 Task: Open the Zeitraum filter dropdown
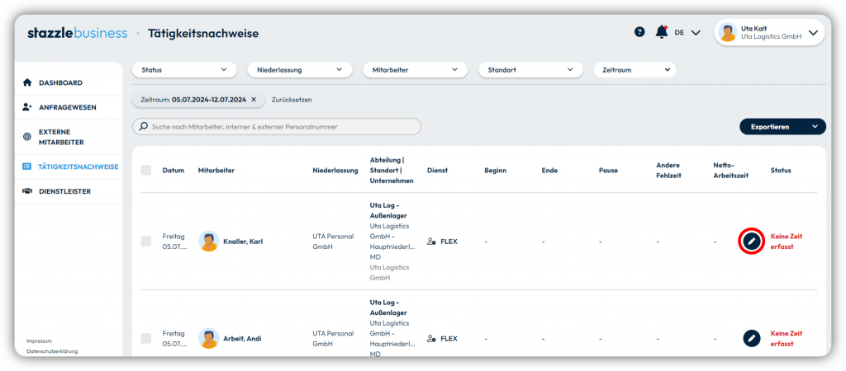[634, 70]
